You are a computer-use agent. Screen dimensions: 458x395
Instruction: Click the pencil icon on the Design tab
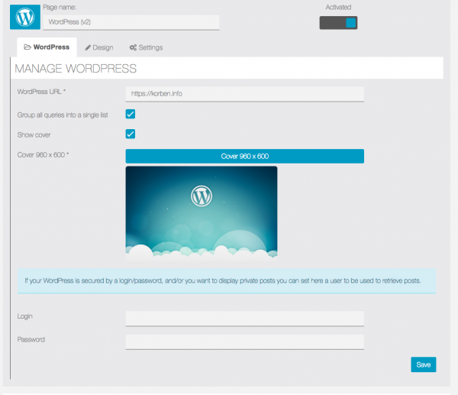click(88, 47)
